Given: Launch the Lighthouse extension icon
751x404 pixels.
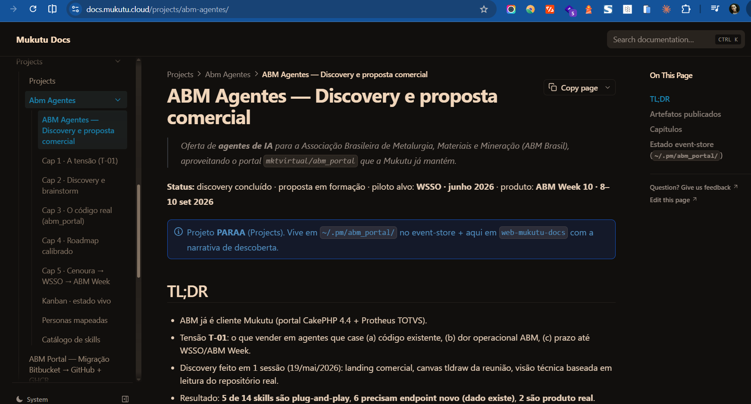Looking at the screenshot, I should click(588, 9).
